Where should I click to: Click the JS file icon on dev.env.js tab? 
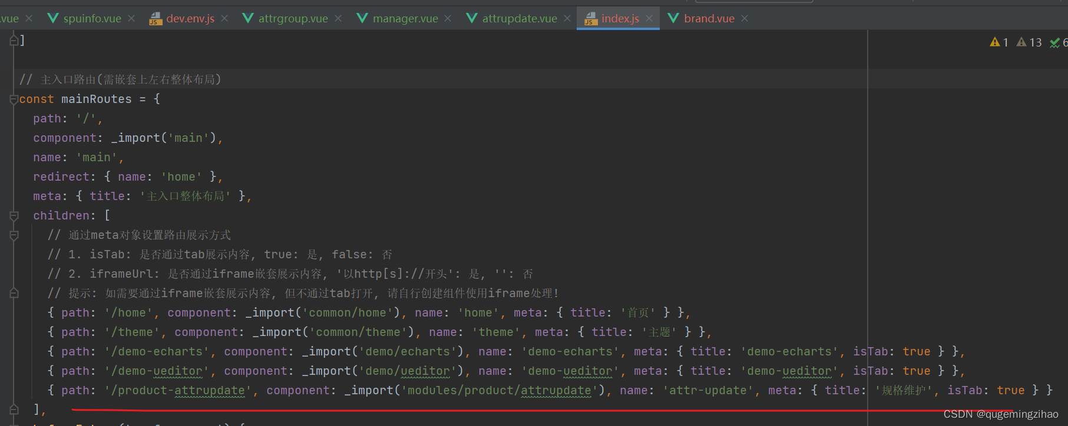pos(156,19)
